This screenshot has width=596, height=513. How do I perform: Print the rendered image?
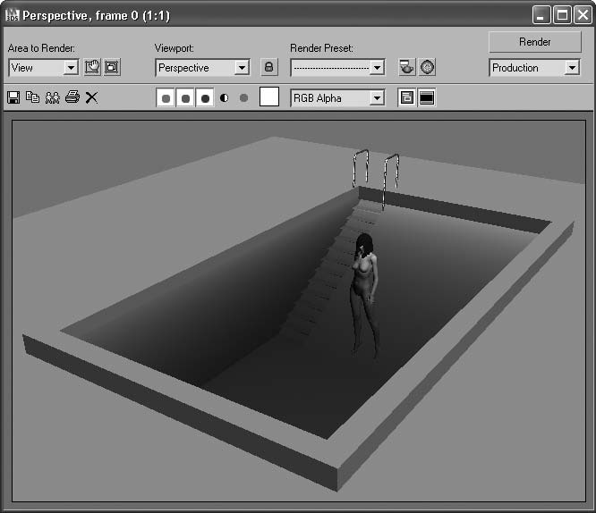72,97
